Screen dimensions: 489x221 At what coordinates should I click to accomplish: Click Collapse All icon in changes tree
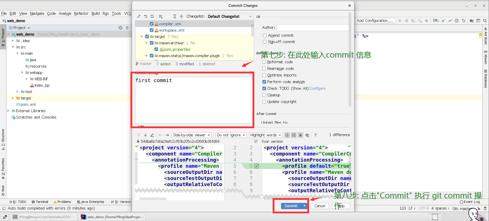coord(181,16)
